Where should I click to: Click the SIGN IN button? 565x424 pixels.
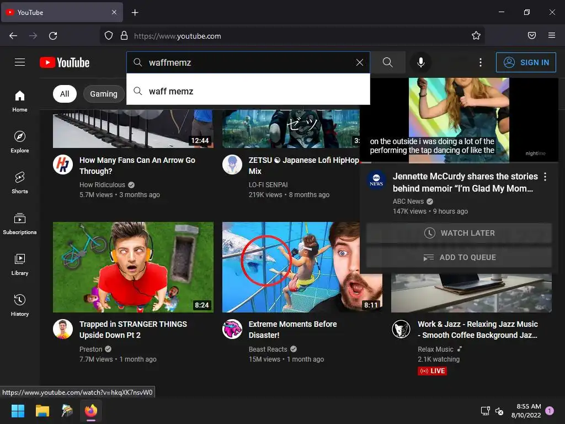(526, 62)
